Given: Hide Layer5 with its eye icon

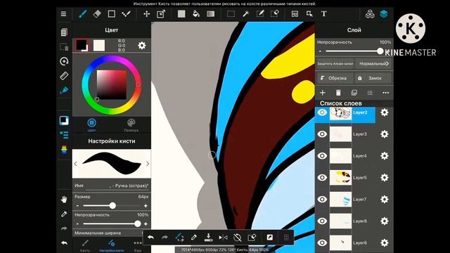Looking at the screenshot, I should (x=322, y=178).
